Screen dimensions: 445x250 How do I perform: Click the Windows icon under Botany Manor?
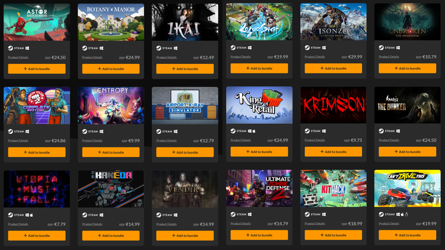101,48
